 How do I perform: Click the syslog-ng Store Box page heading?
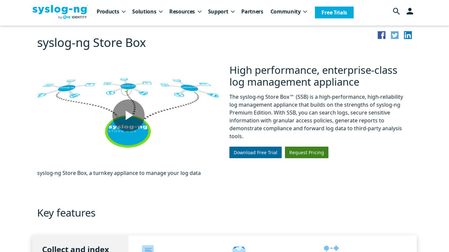(91, 43)
